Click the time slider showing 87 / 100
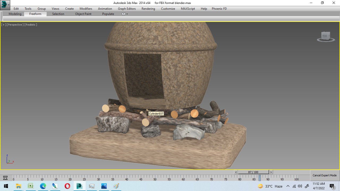The height and width of the screenshot is (191, 340). (253, 172)
